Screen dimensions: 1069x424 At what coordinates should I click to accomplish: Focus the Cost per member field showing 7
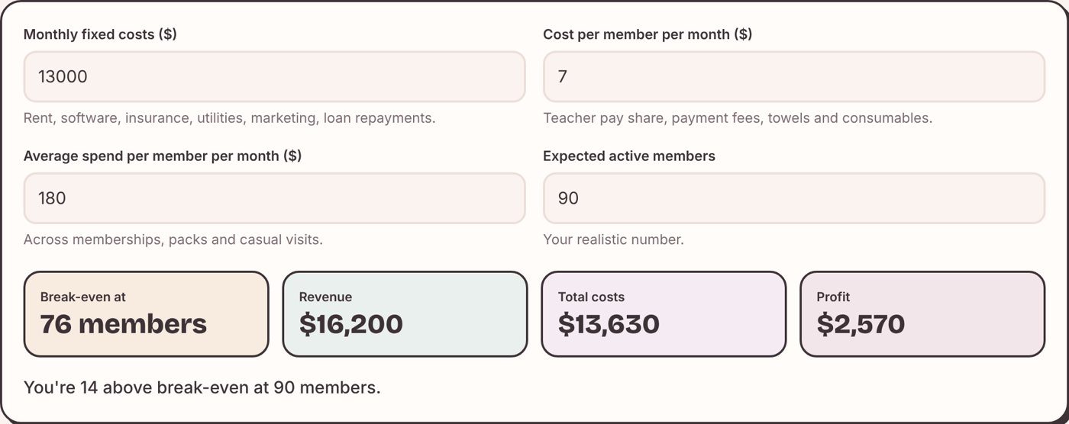pos(793,76)
